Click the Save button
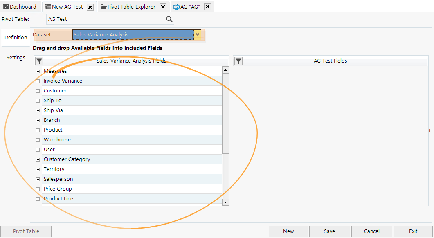434x238 pixels. (329, 231)
